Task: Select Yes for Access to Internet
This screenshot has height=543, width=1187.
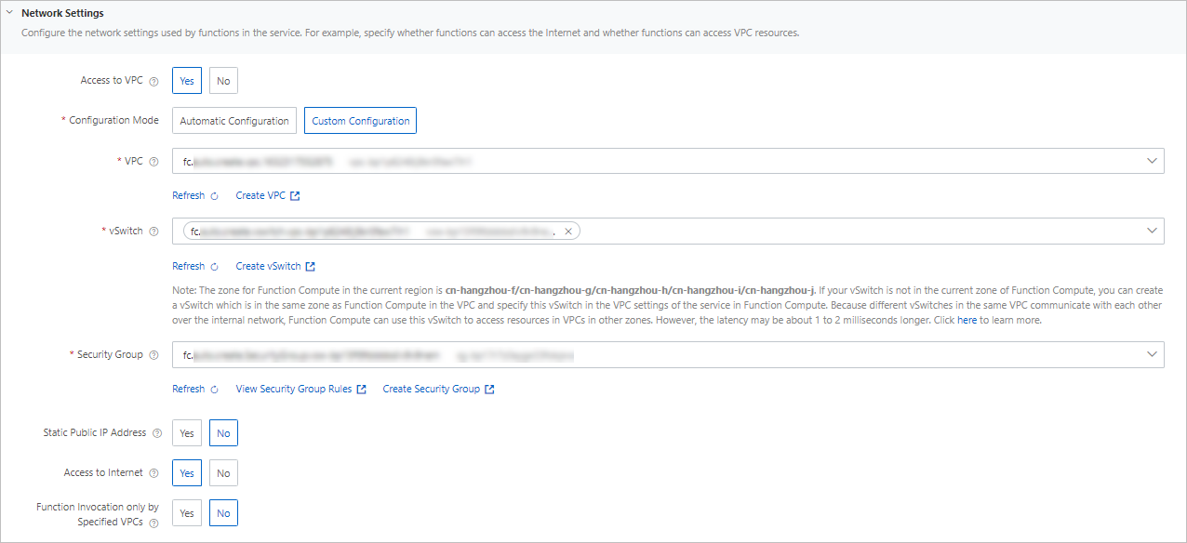Action: click(187, 473)
